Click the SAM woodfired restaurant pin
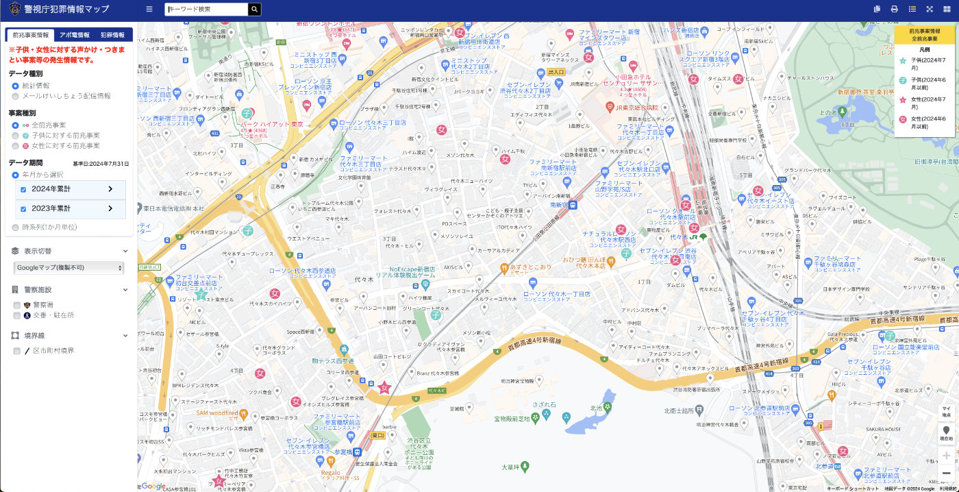 click(244, 413)
